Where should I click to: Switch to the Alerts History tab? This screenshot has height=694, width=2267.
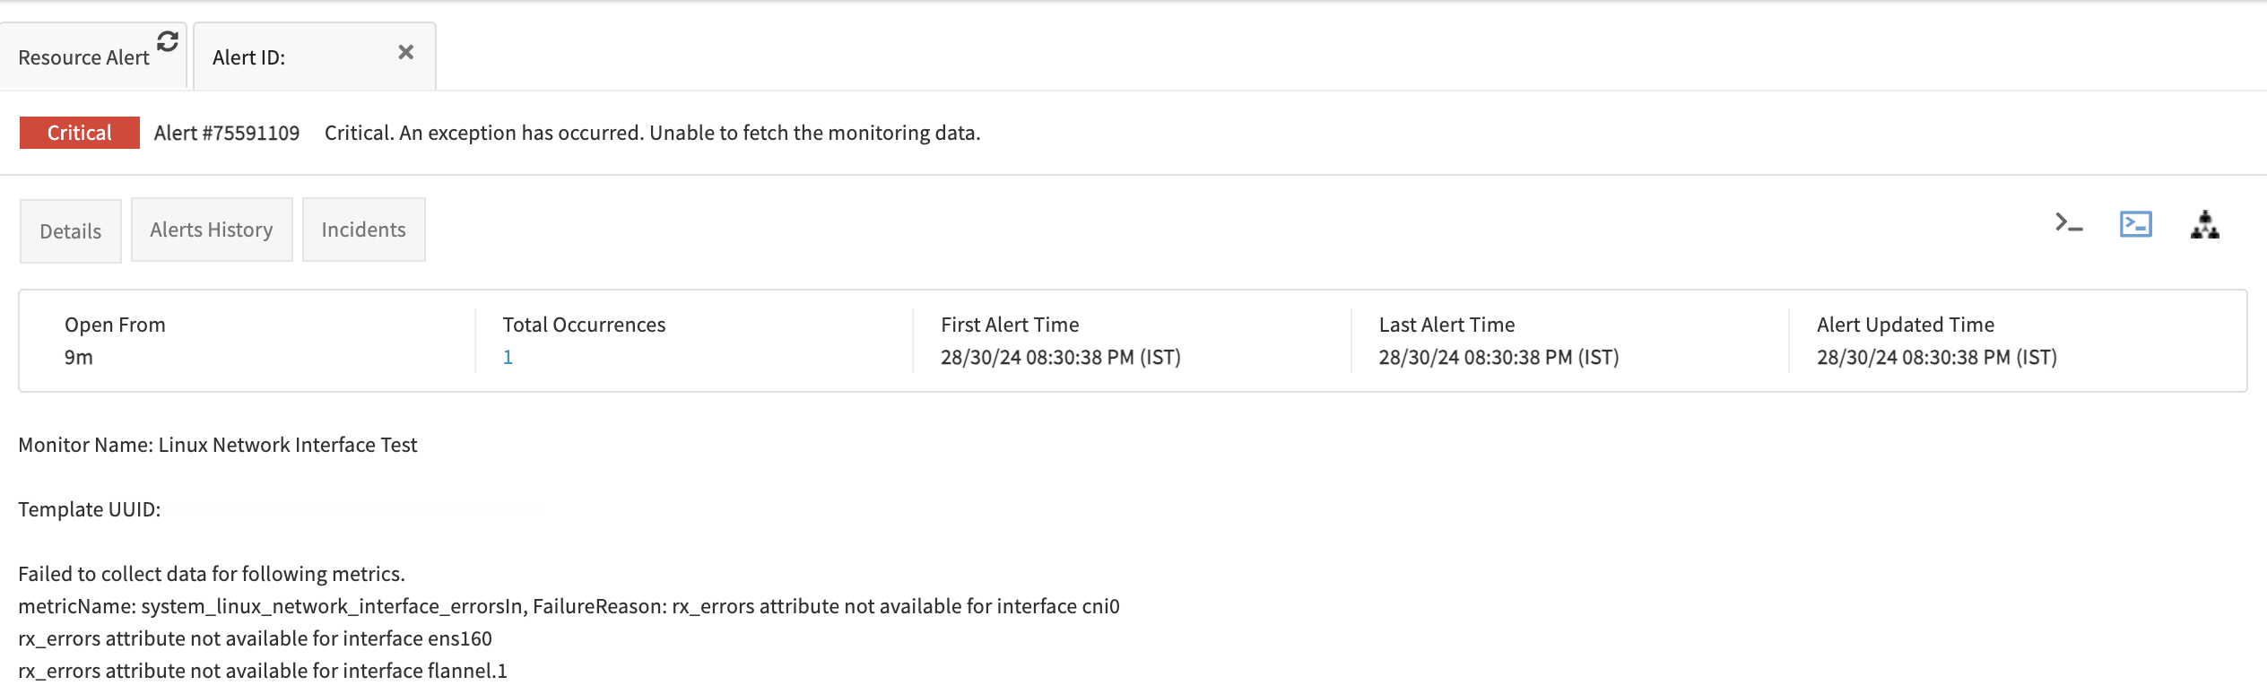(212, 230)
